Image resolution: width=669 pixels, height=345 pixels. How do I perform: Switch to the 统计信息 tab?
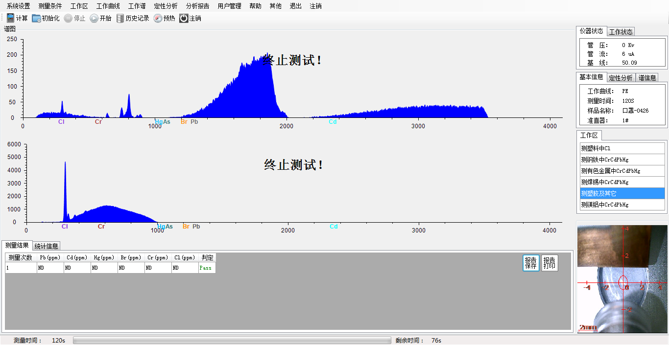click(47, 246)
